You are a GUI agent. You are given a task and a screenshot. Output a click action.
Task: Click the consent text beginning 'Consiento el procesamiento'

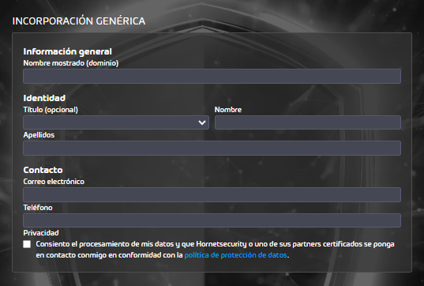coord(215,250)
